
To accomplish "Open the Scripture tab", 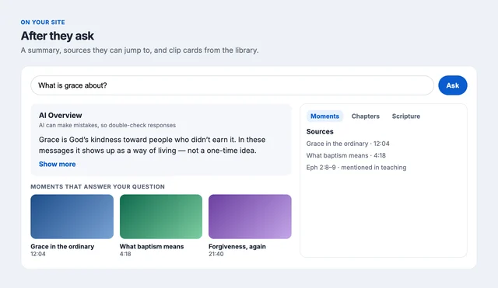I will click(406, 116).
